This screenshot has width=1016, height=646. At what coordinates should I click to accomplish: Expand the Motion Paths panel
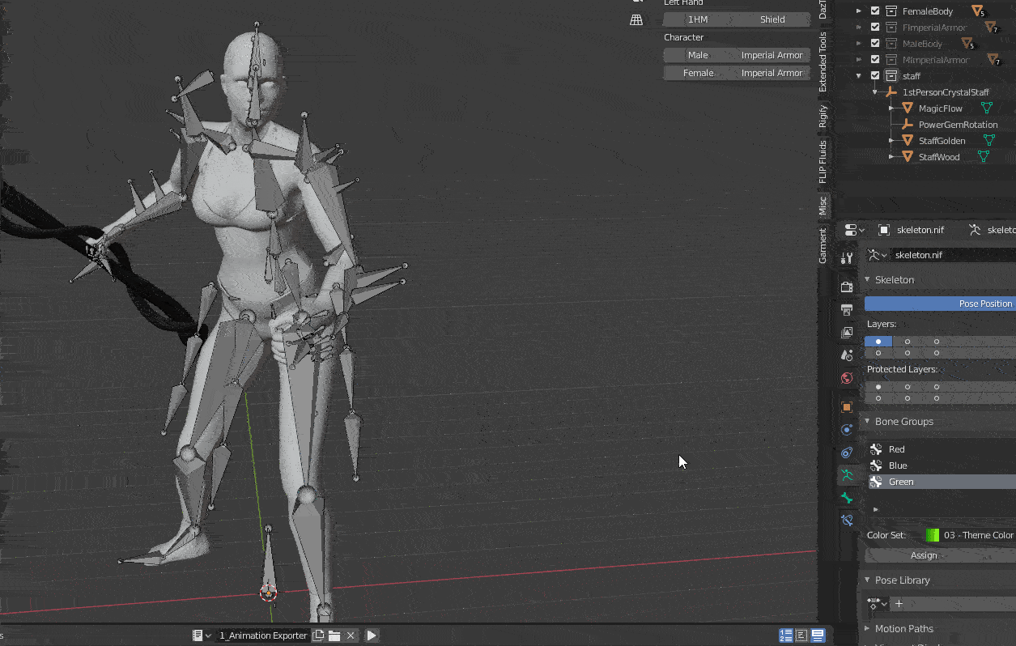[x=868, y=629]
